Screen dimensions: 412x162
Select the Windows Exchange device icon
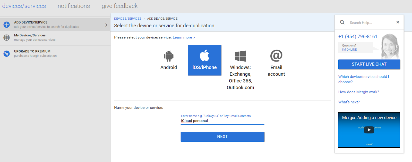240,56
